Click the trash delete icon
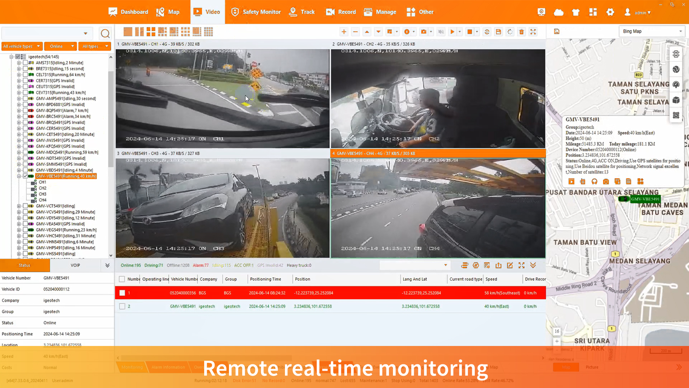Image resolution: width=689 pixels, height=388 pixels. (521, 32)
